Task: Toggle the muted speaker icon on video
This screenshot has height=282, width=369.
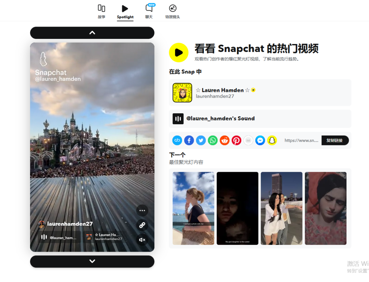Action: pyautogui.click(x=142, y=240)
